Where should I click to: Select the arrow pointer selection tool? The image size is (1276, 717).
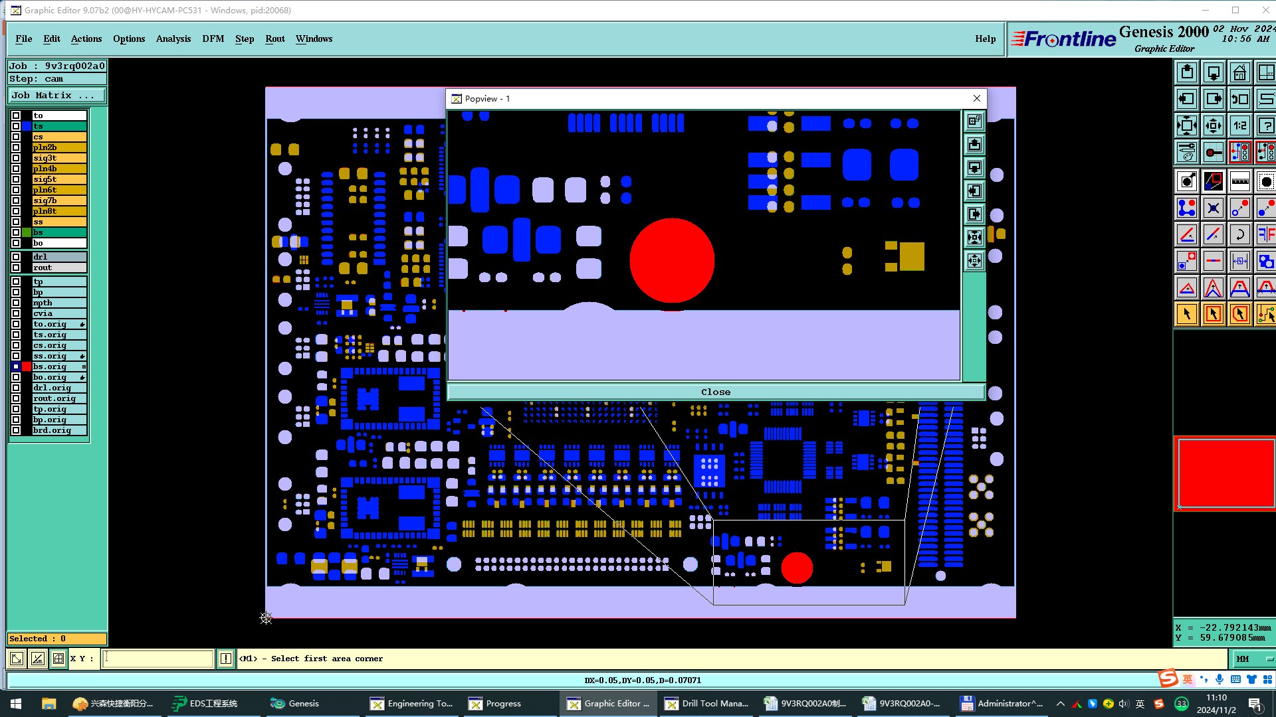click(1187, 314)
